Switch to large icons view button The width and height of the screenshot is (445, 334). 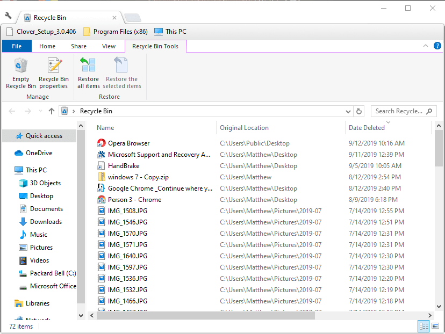(435, 326)
